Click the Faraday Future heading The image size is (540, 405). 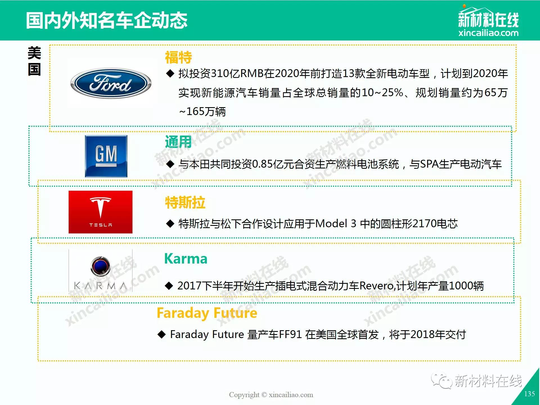(x=207, y=313)
